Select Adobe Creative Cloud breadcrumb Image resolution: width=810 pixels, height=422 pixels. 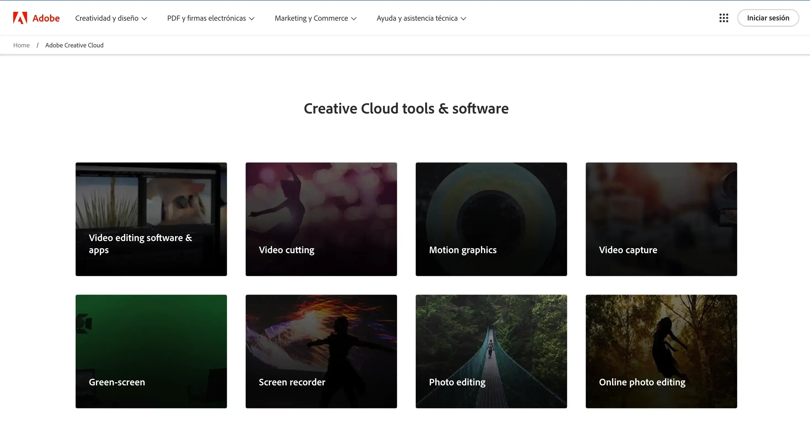(74, 45)
